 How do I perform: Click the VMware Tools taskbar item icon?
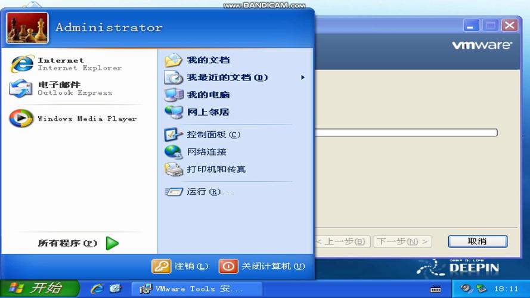tap(145, 289)
